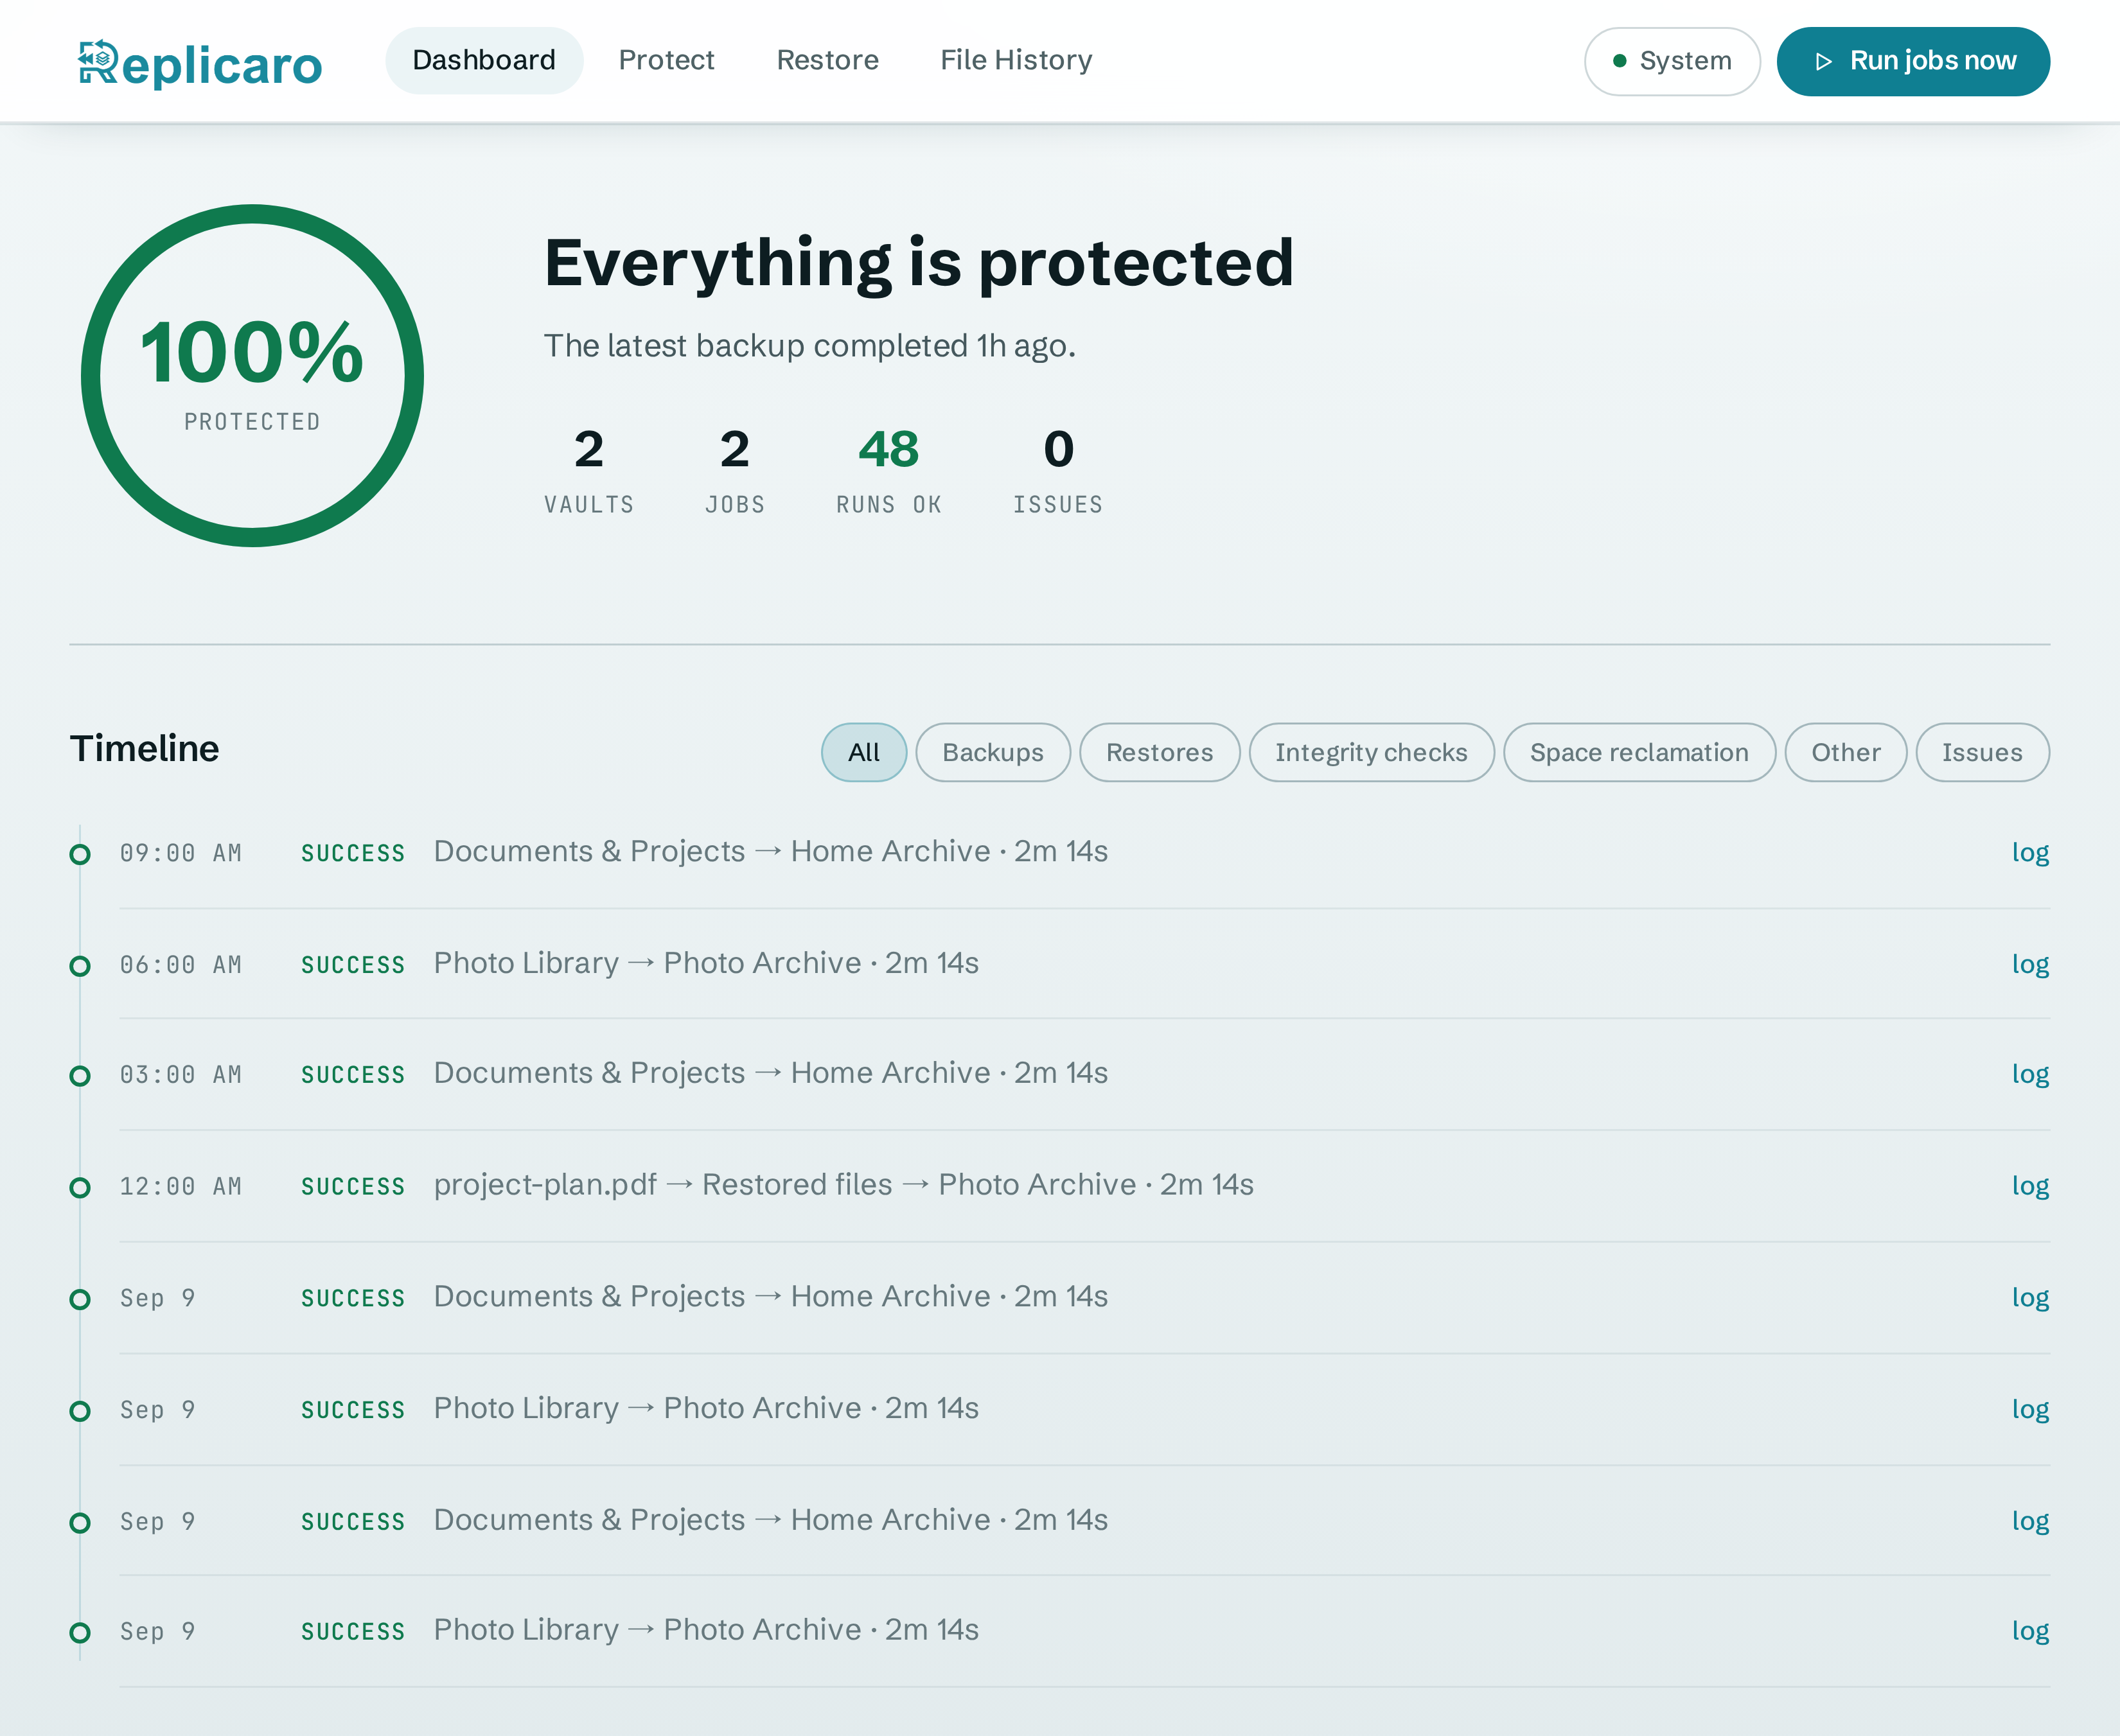Open the File History tab
The image size is (2120, 1736).
click(x=1016, y=60)
